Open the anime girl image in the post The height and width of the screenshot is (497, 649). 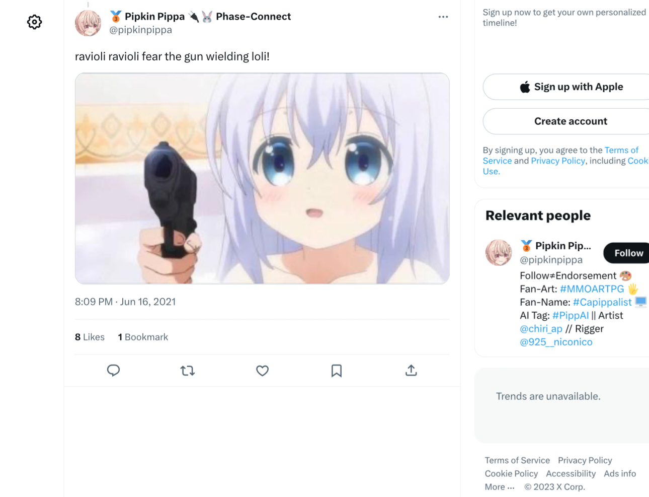click(x=262, y=178)
